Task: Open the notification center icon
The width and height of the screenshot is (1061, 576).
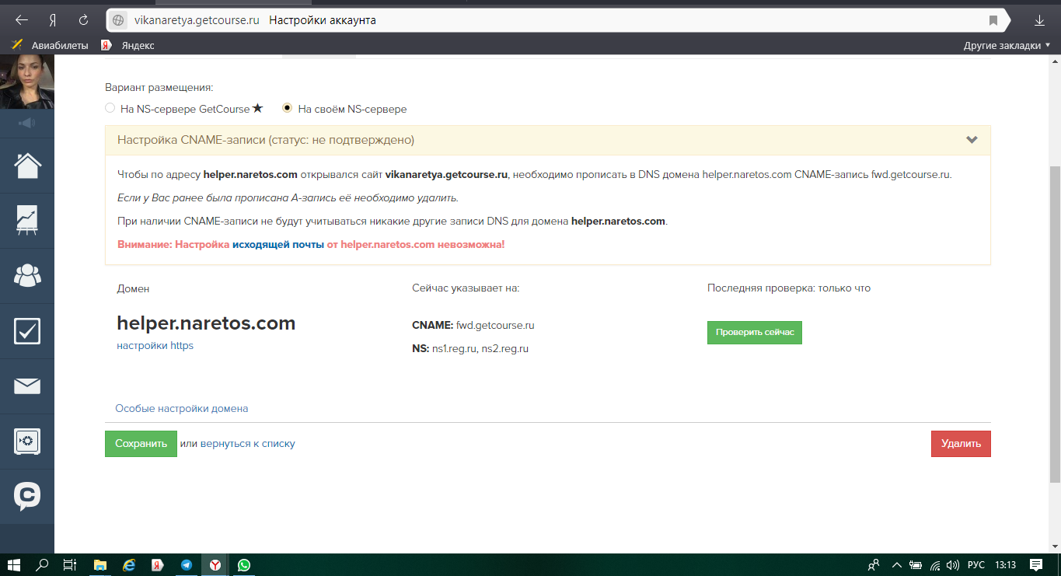Action: click(x=1036, y=565)
